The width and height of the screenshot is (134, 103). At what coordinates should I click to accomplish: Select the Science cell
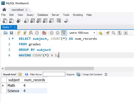[14, 91]
